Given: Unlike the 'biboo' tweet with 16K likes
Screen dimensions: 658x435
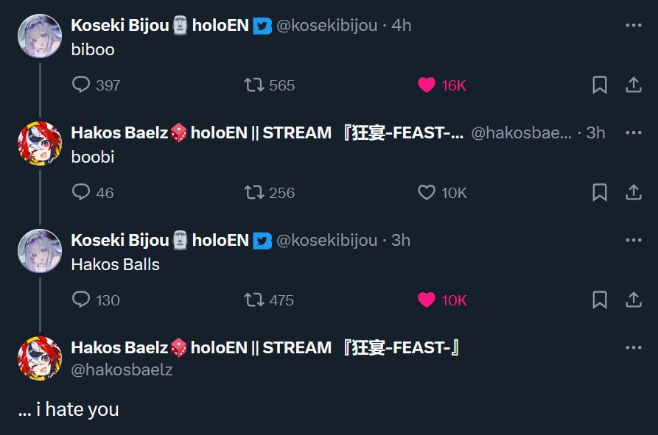Looking at the screenshot, I should tap(427, 85).
